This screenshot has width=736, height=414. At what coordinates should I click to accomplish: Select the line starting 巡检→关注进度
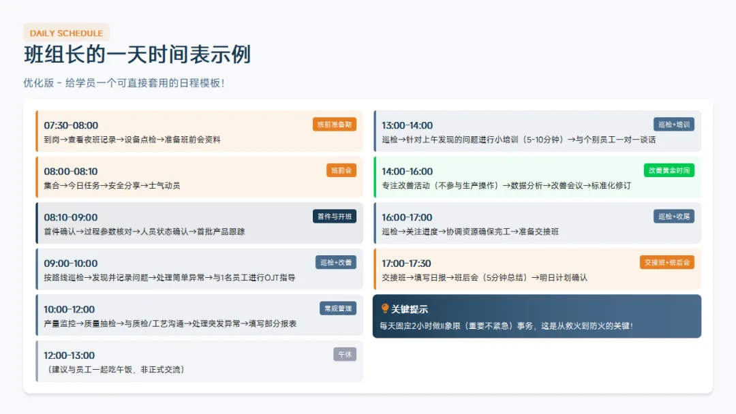470,231
